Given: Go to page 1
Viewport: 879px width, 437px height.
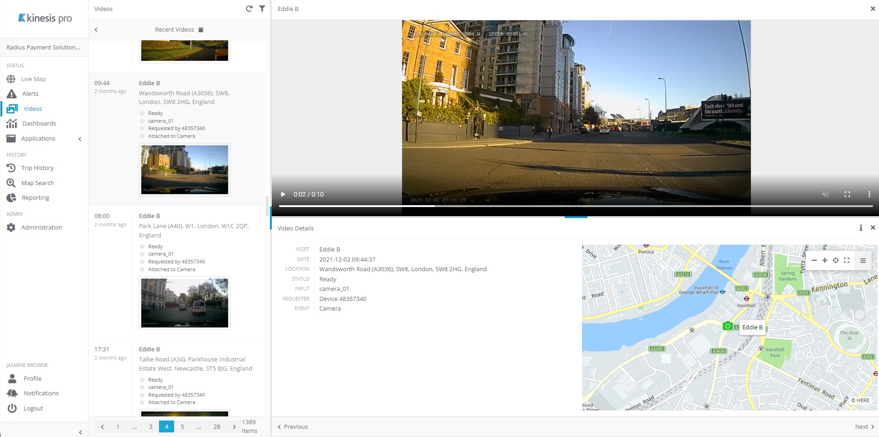Looking at the screenshot, I should click(x=118, y=426).
